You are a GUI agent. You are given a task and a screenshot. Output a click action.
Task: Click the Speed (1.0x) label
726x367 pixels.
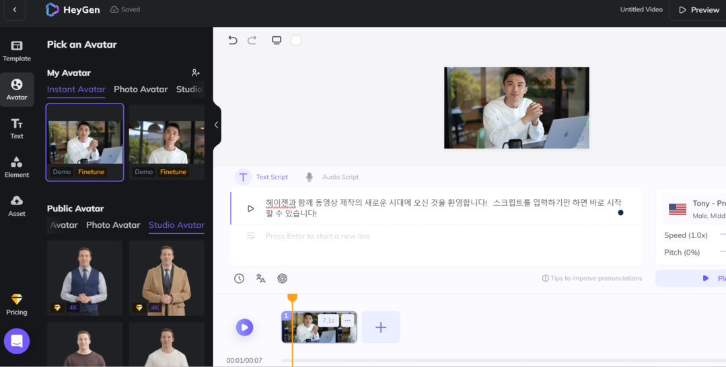(686, 235)
